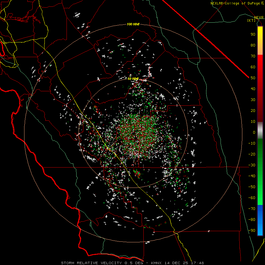Click the -90 value on color scale
Screen dimensions: 265x265
pos(252,230)
